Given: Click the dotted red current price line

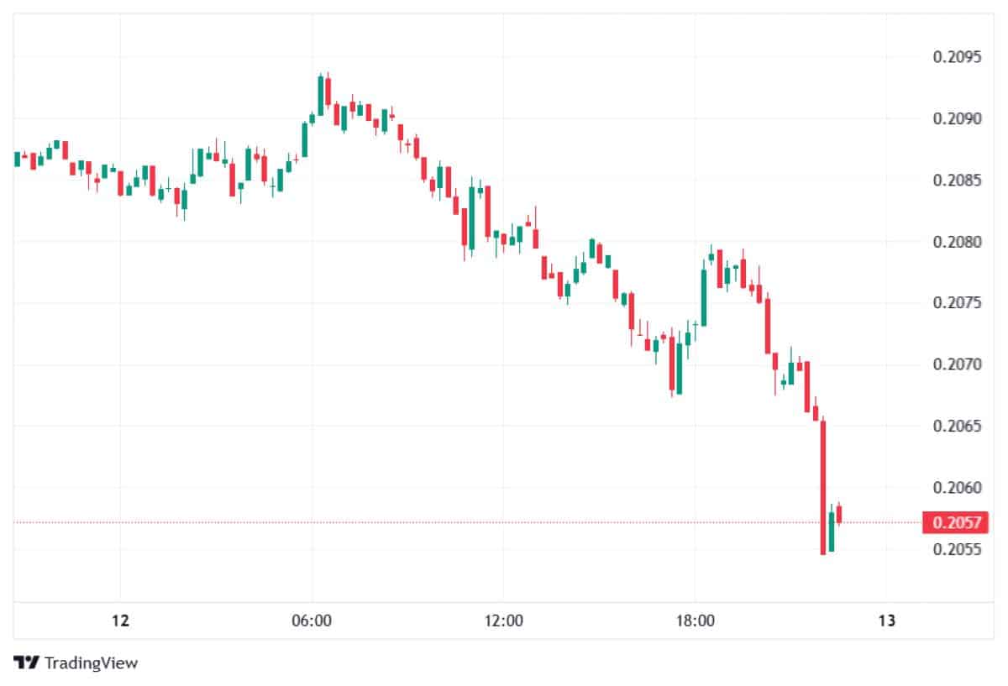Looking at the screenshot, I should (x=420, y=522).
